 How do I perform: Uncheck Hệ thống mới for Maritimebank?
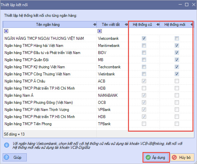tap(177, 46)
